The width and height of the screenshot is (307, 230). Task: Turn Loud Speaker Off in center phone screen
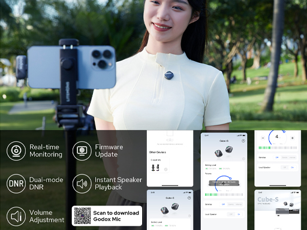coord(231,214)
